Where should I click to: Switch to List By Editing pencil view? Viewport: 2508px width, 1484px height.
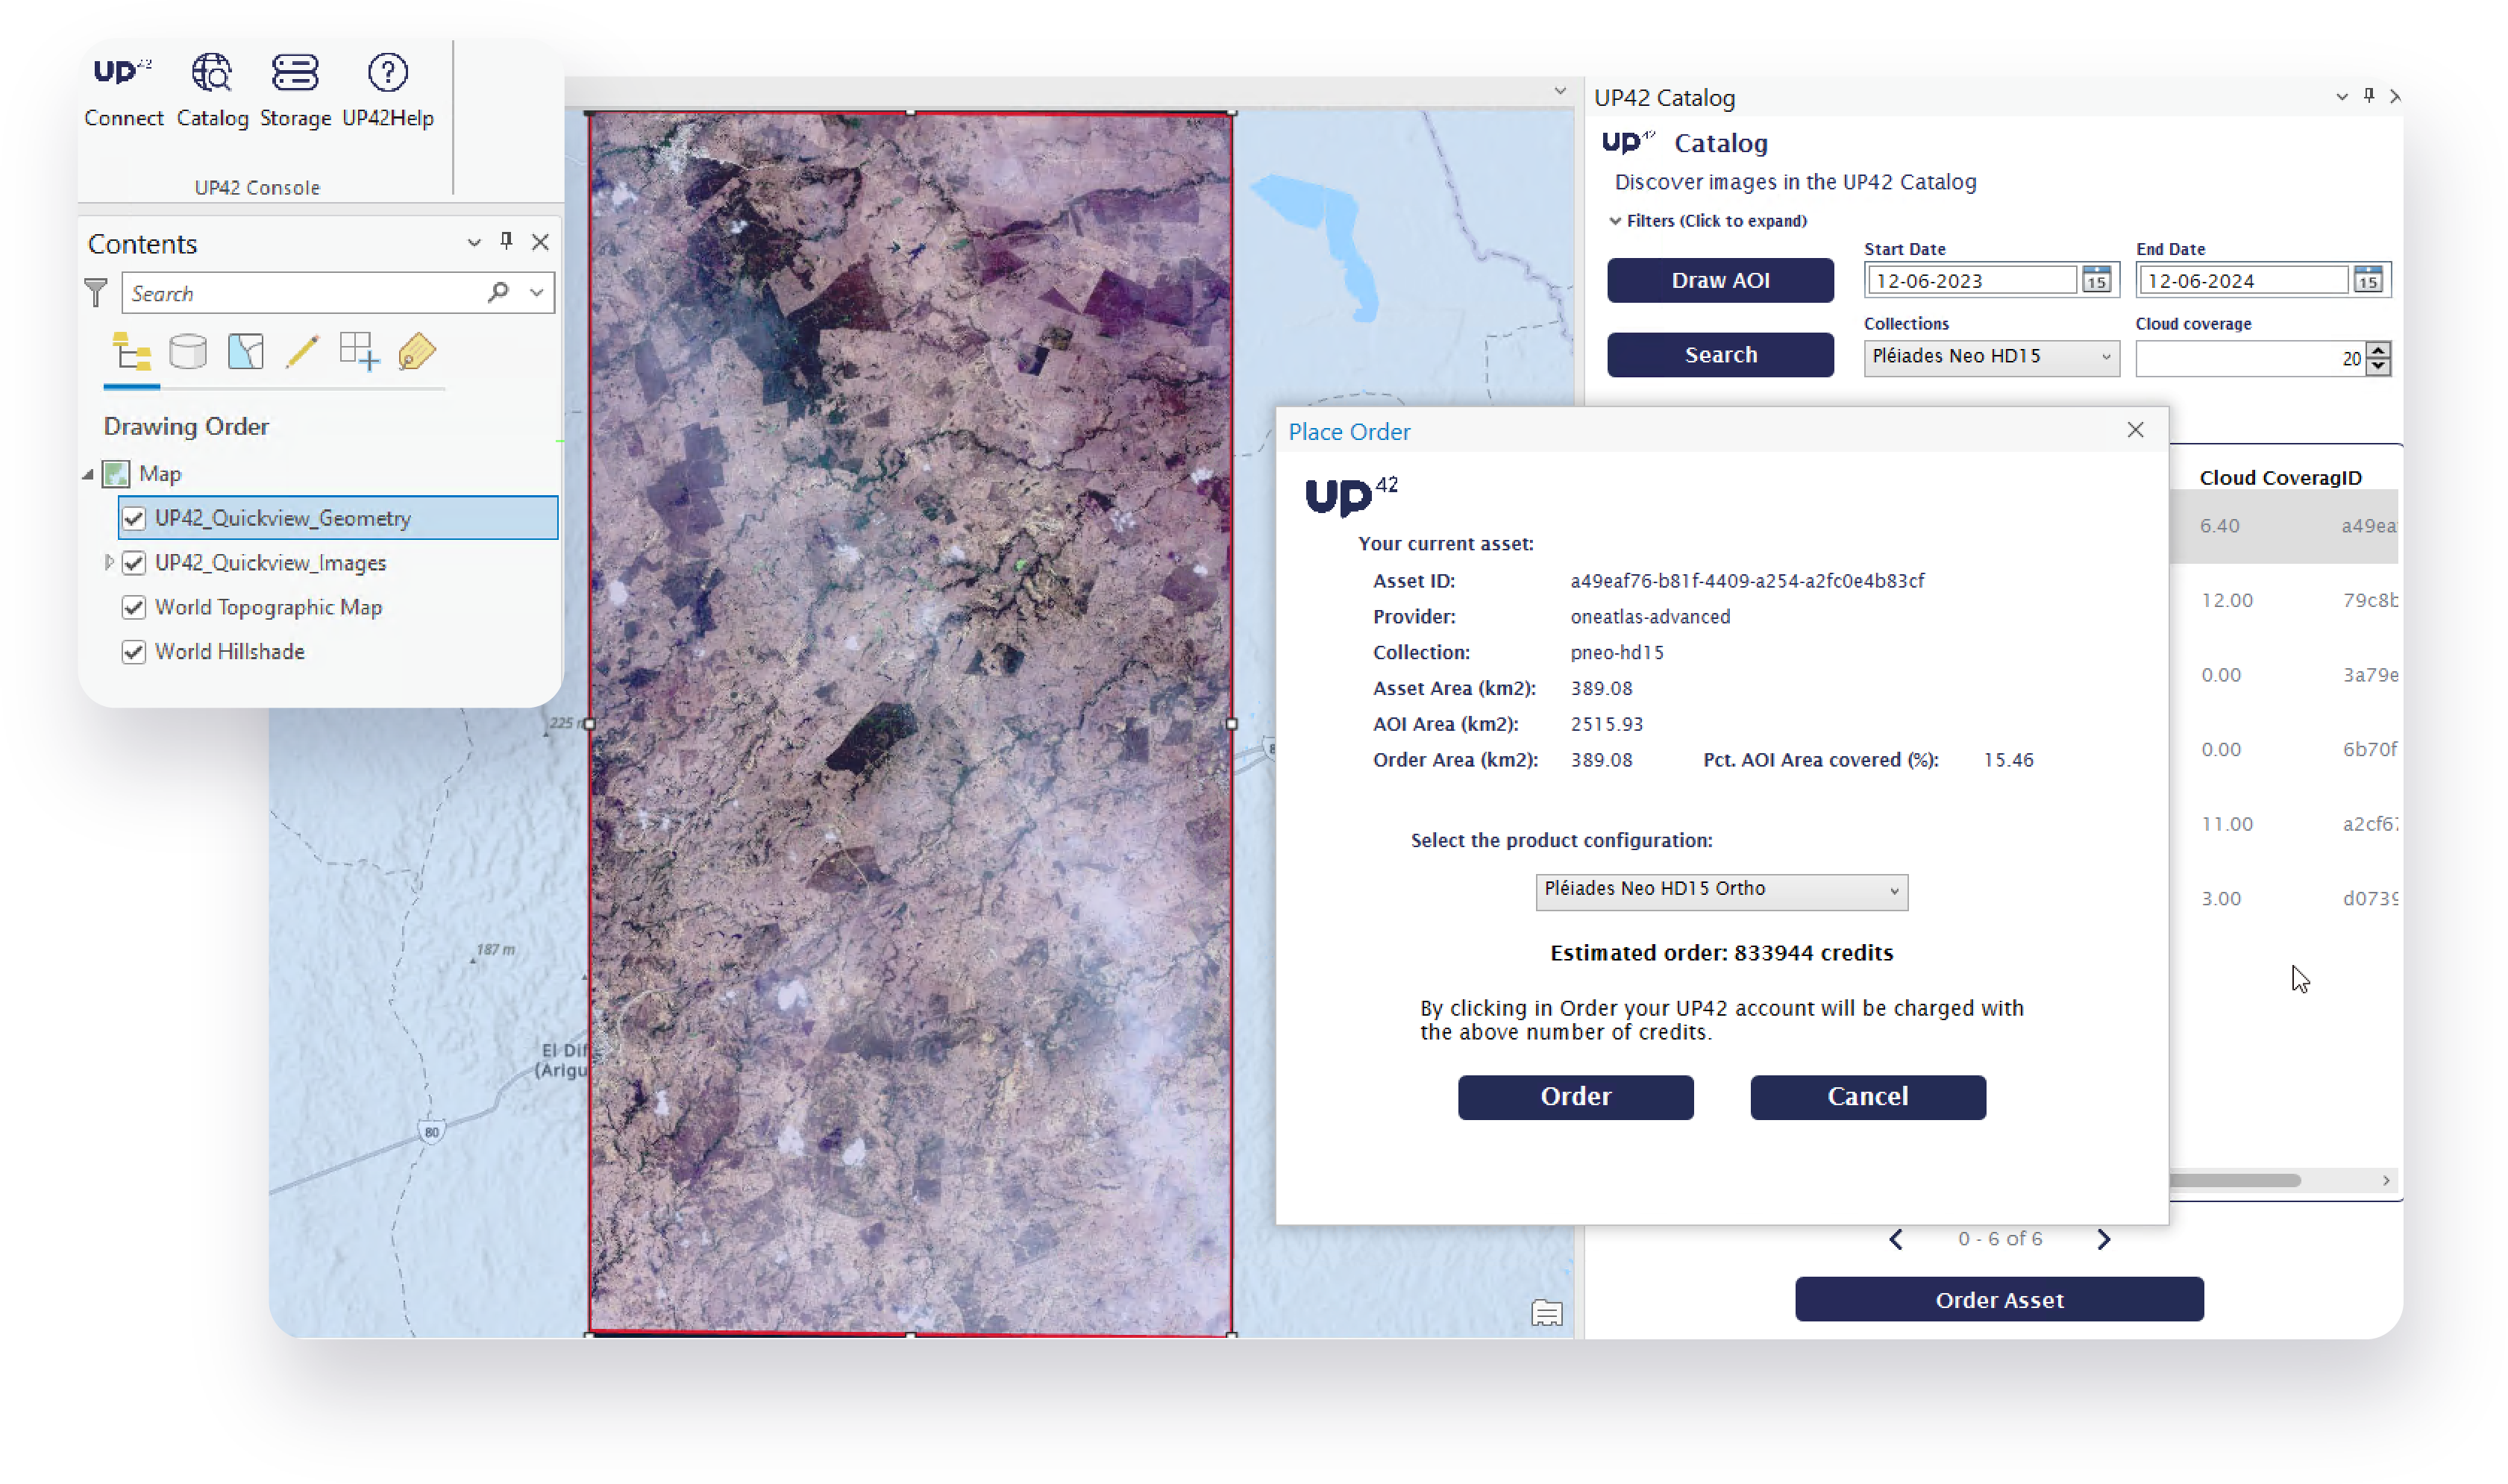(302, 352)
